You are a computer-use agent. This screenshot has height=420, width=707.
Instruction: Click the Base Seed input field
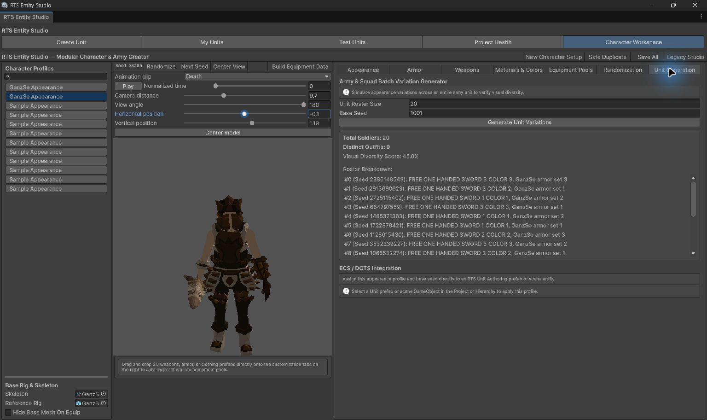pos(554,113)
